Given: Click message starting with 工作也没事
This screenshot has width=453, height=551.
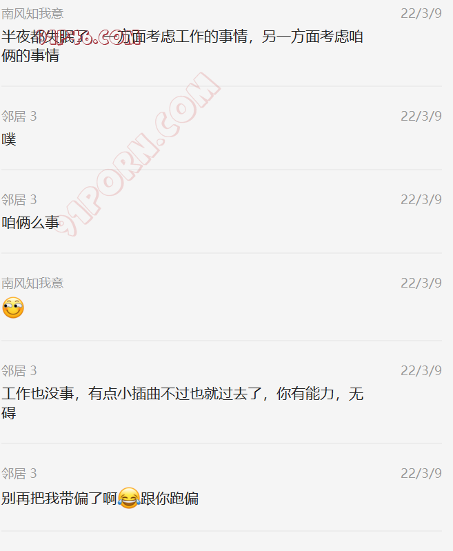Looking at the screenshot, I should pos(183,403).
